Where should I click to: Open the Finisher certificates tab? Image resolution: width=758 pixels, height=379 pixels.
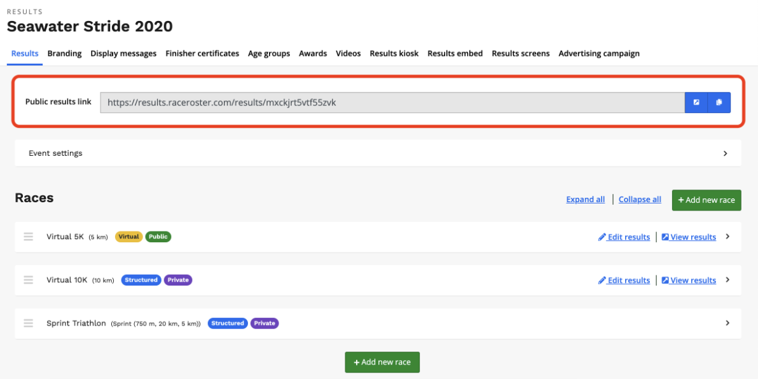(202, 53)
